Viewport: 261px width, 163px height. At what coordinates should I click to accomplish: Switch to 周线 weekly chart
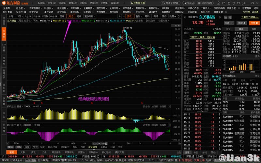[71, 16]
